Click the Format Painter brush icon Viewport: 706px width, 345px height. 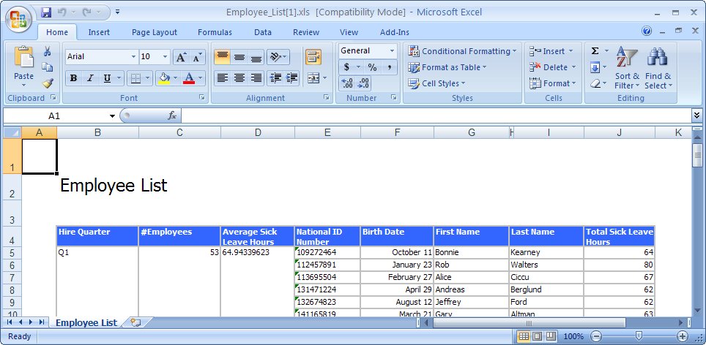point(48,83)
